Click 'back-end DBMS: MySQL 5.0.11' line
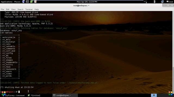 [15, 26]
